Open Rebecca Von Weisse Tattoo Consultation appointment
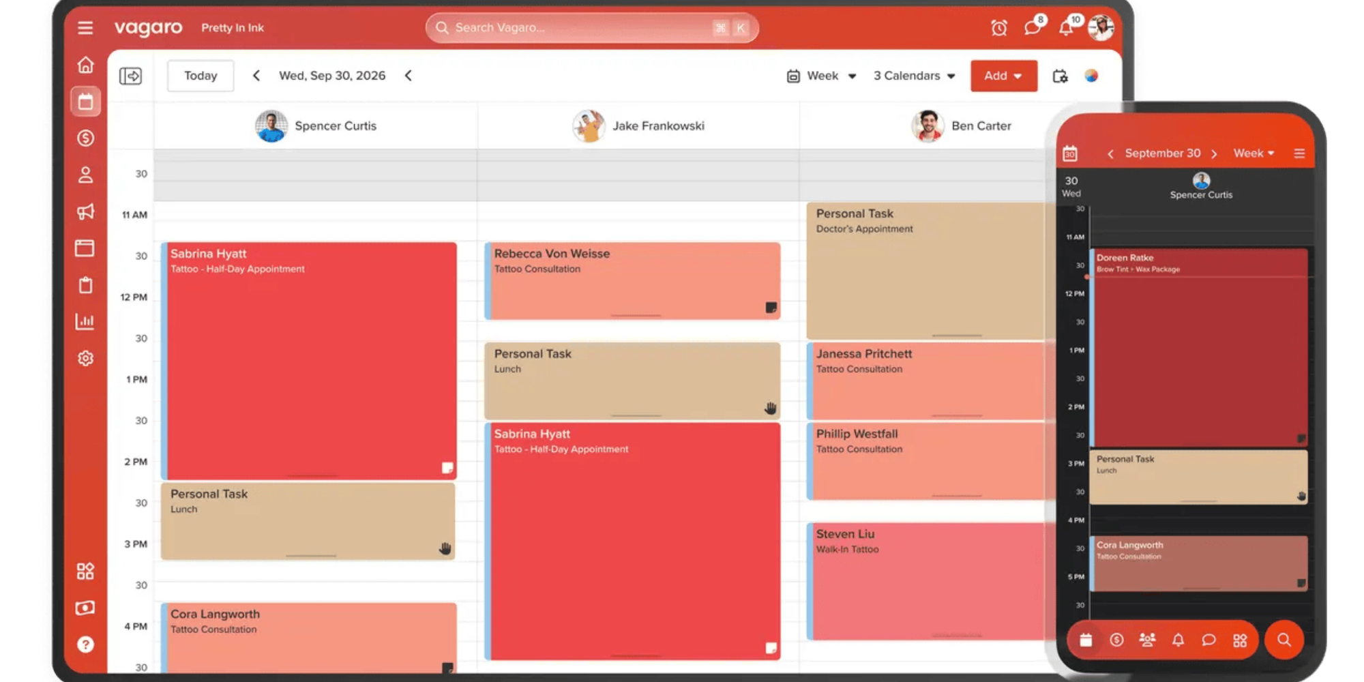Screen dimensions: 1364x682 pyautogui.click(x=632, y=280)
